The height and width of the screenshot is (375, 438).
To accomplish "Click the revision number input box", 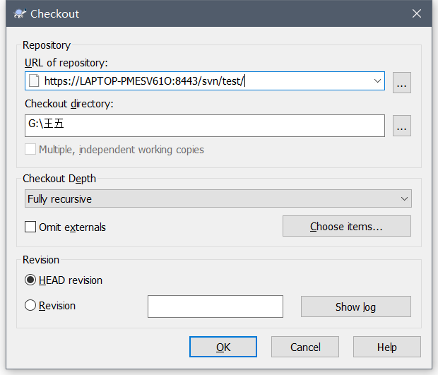I will point(215,306).
